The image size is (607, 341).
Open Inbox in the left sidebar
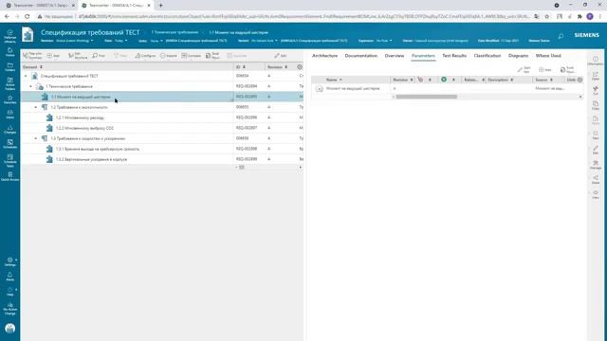pos(10,114)
